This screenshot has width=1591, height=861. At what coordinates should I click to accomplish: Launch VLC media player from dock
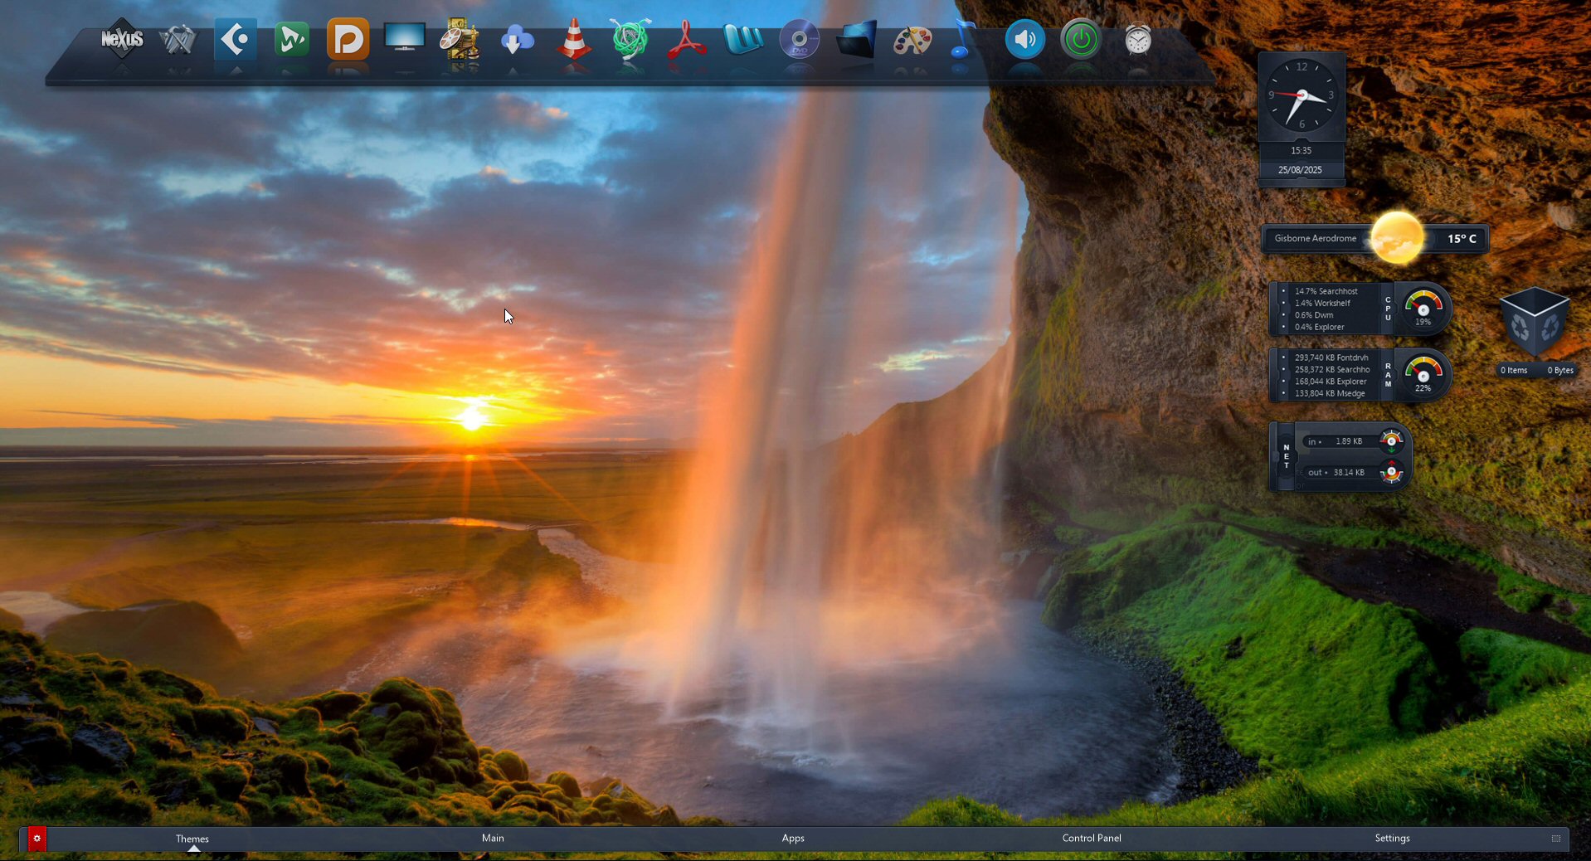[x=573, y=40]
